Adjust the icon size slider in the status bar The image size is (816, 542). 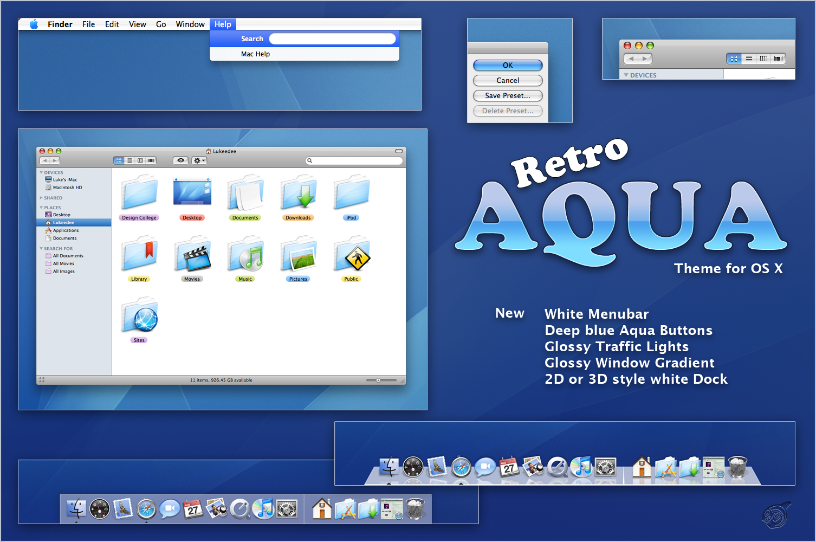[378, 380]
